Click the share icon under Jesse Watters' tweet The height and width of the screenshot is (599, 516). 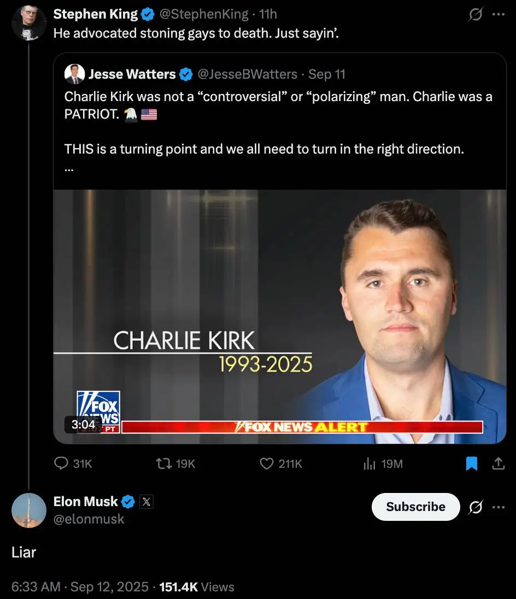pyautogui.click(x=498, y=463)
